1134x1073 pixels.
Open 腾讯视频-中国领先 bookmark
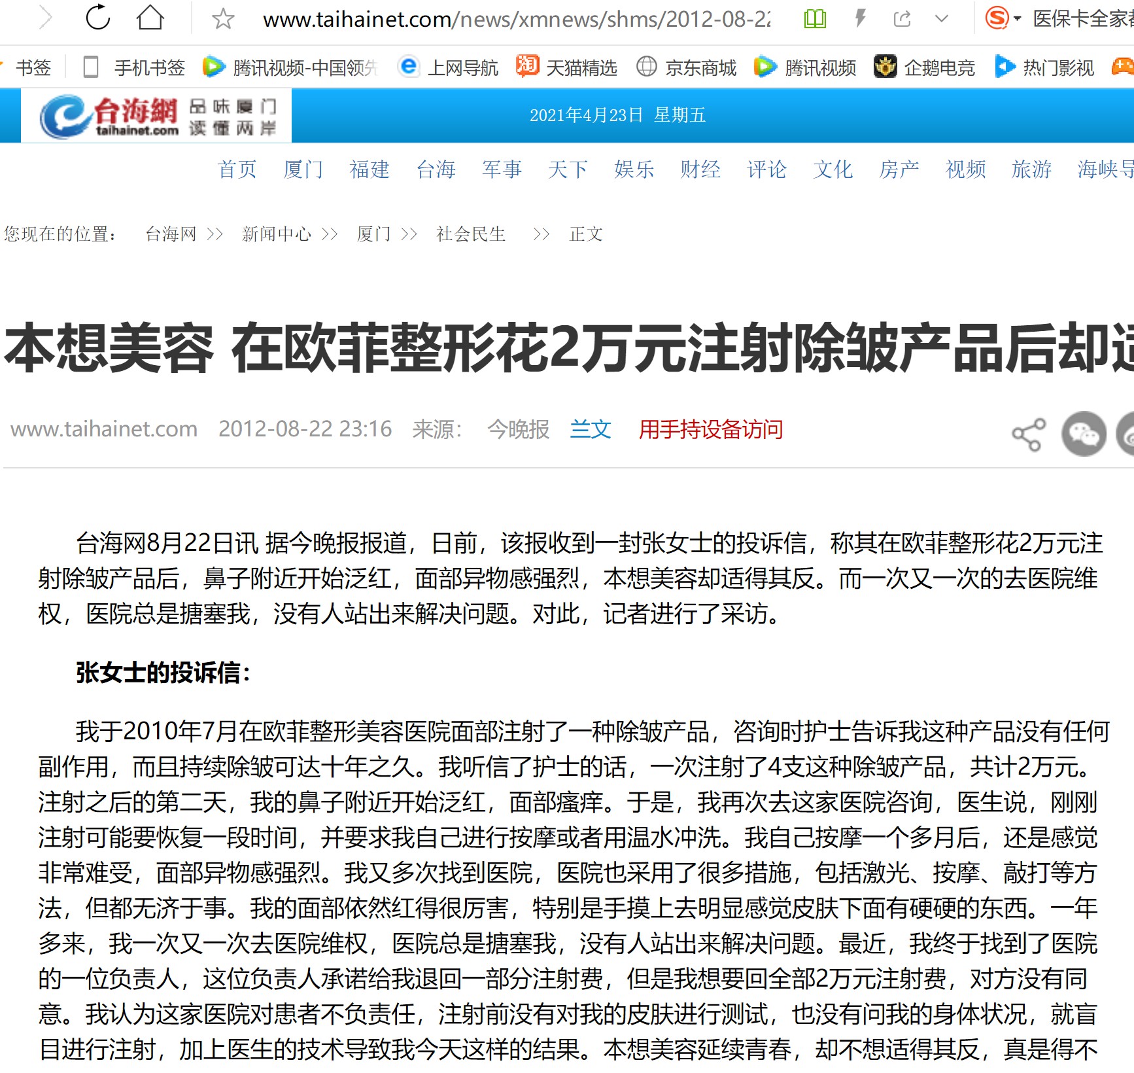point(290,67)
